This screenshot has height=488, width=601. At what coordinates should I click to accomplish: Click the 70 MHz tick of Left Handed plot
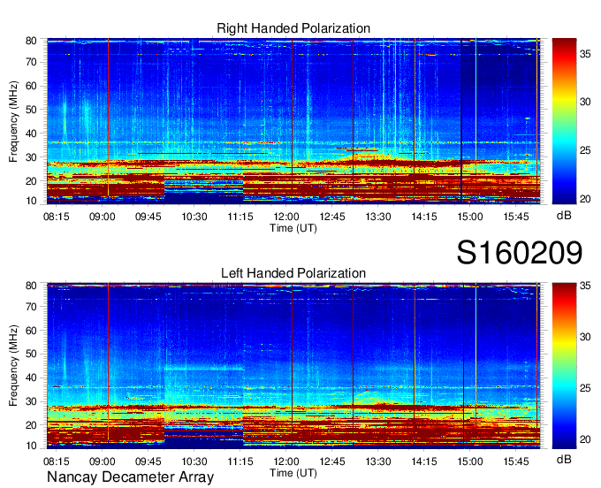[x=31, y=307]
